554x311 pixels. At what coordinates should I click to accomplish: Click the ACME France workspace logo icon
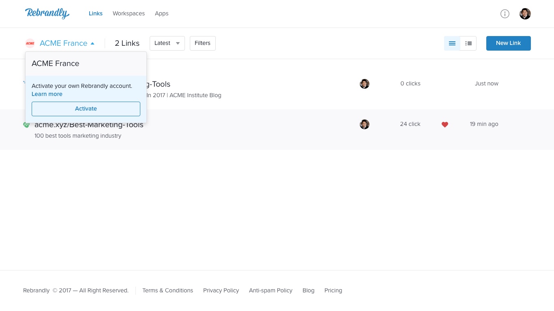(30, 43)
